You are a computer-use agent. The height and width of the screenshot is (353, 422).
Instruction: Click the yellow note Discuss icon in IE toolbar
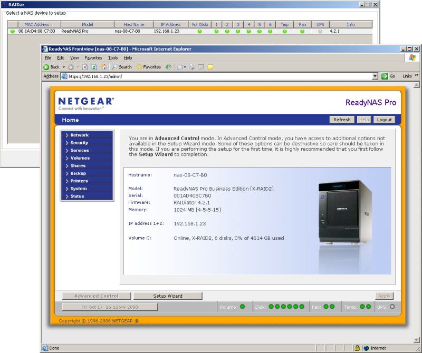pyautogui.click(x=210, y=67)
